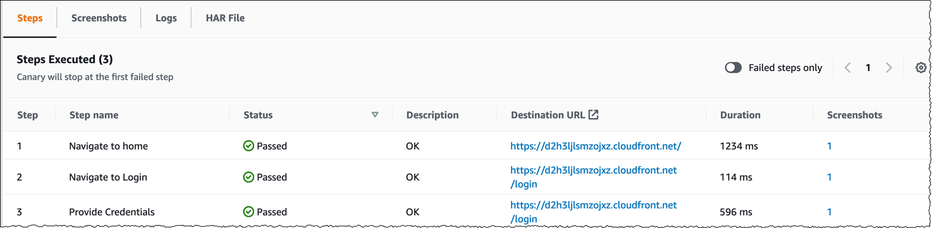Open the Navigate to Login destination URL

[x=594, y=177]
